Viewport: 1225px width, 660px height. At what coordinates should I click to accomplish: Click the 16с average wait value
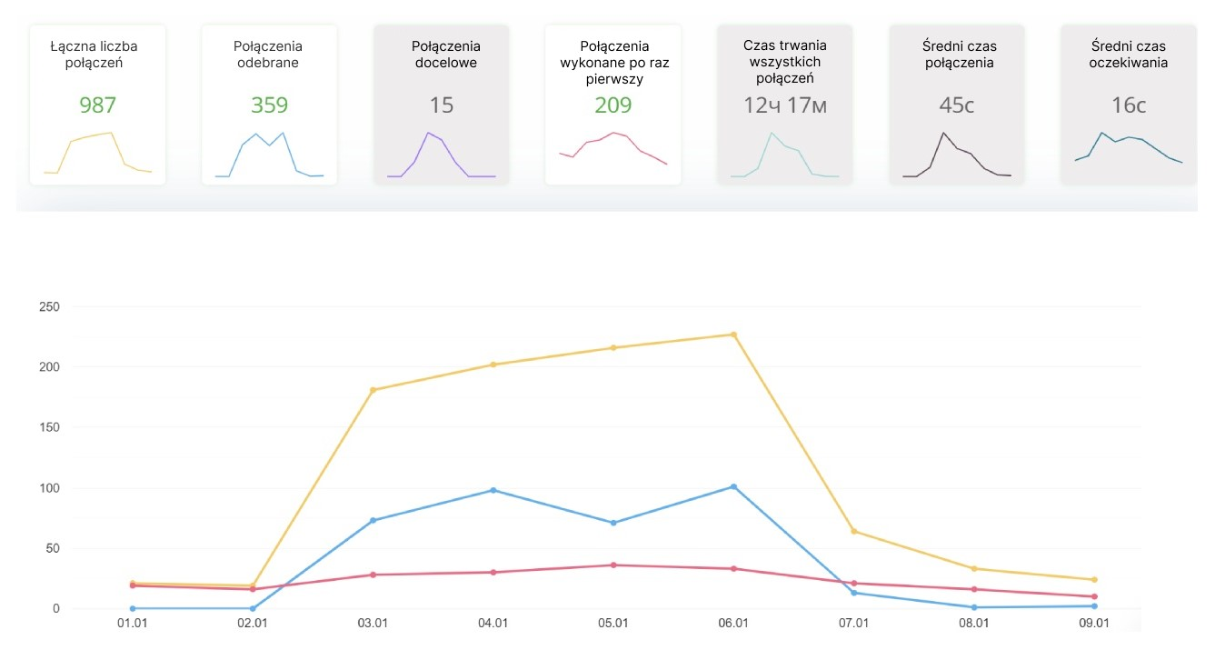click(1129, 105)
